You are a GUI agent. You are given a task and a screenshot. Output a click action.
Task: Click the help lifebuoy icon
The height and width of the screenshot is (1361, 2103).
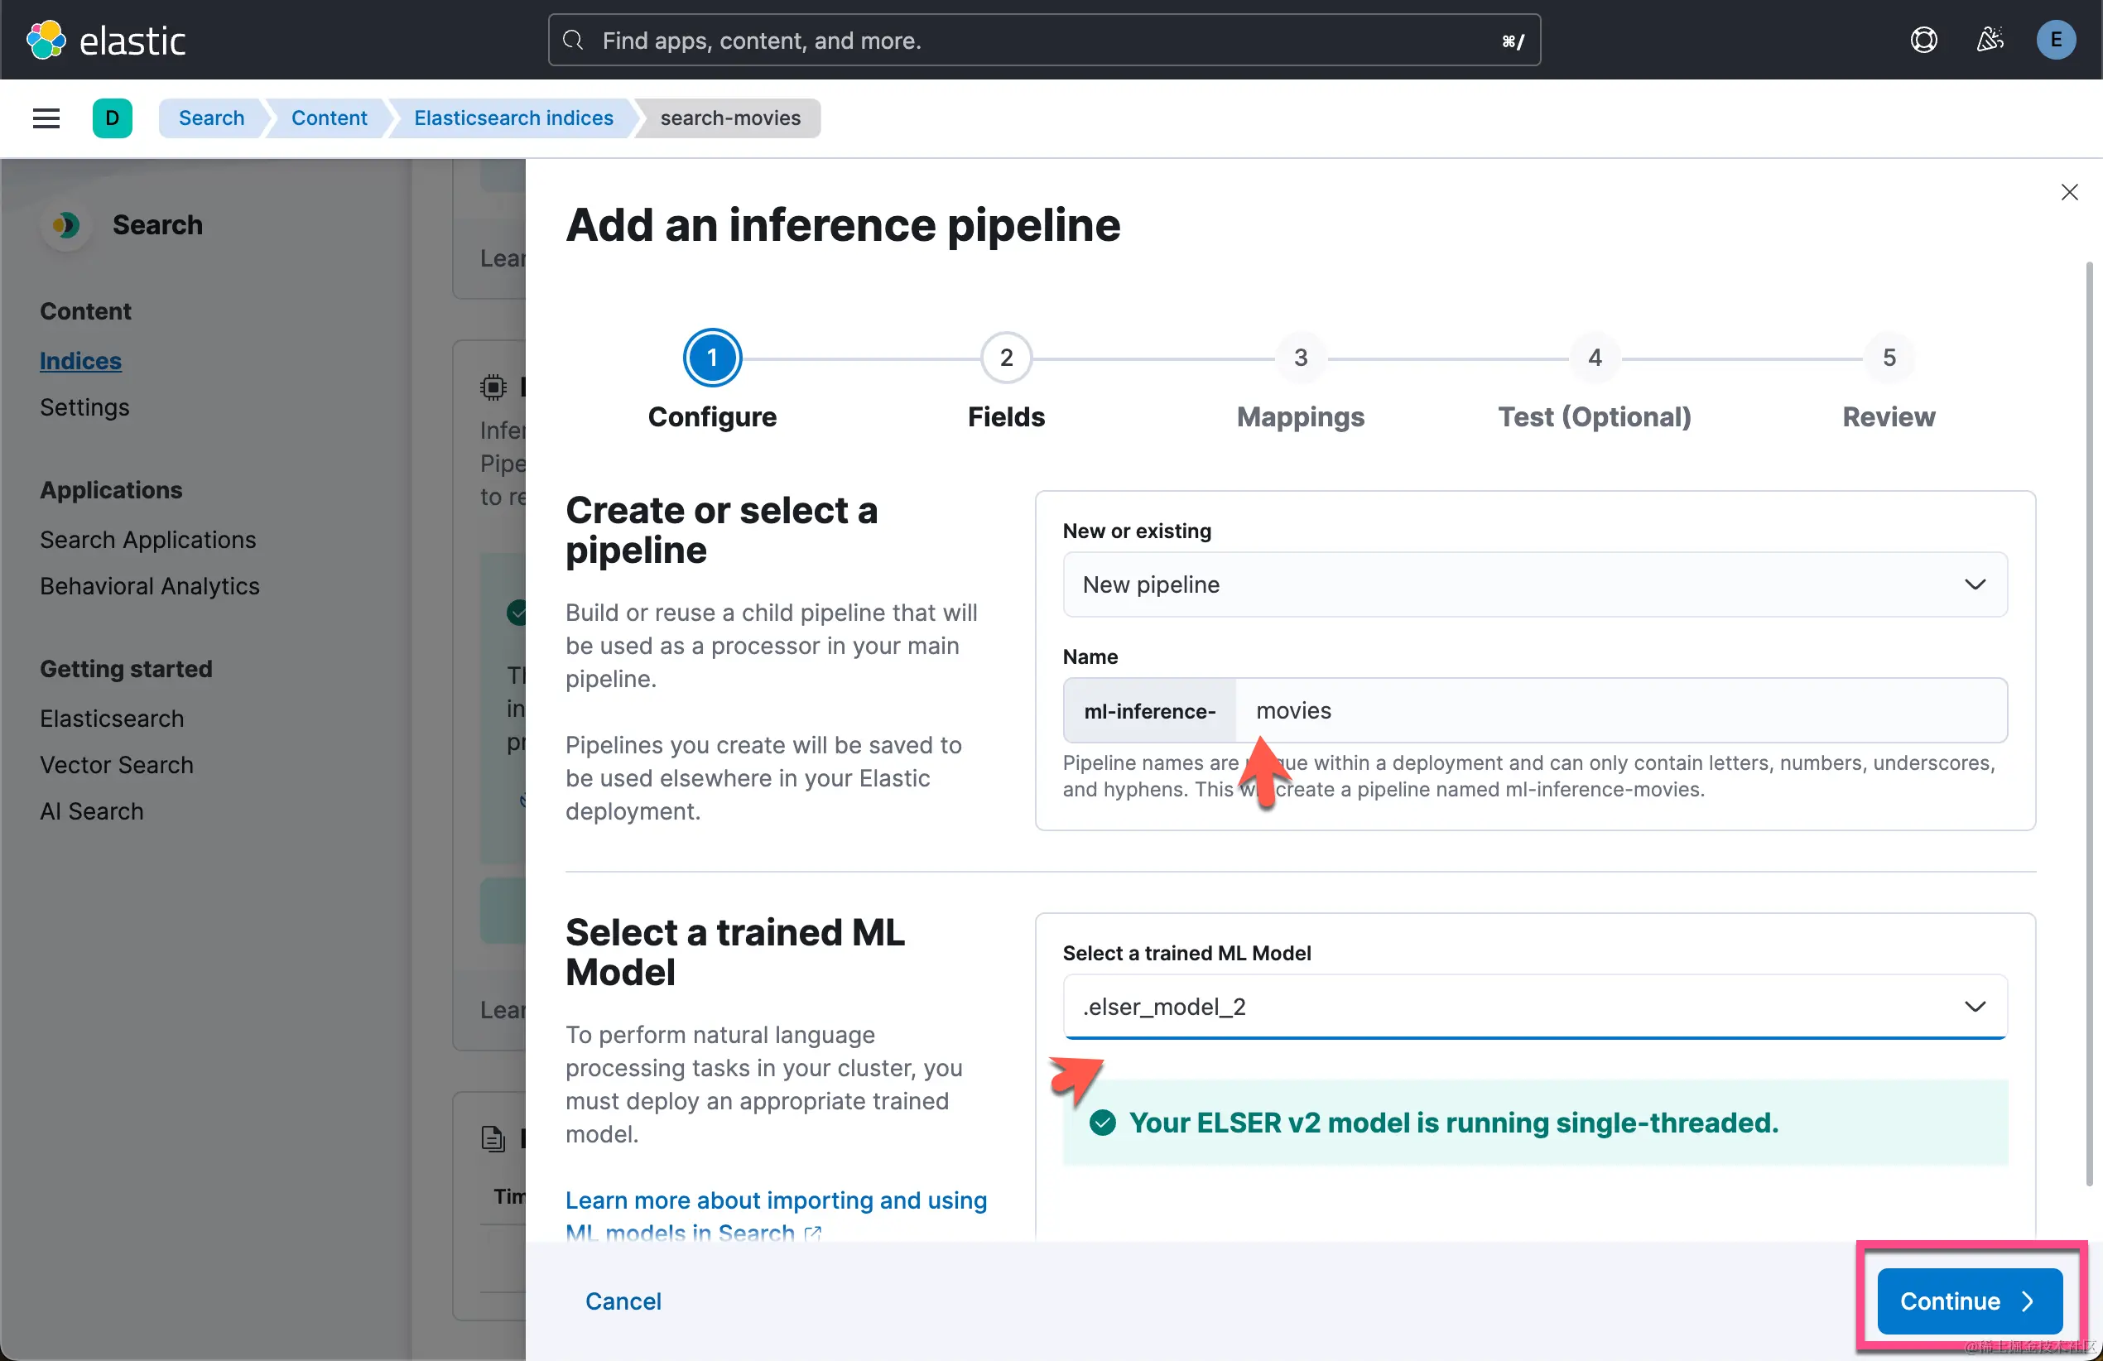point(1923,40)
